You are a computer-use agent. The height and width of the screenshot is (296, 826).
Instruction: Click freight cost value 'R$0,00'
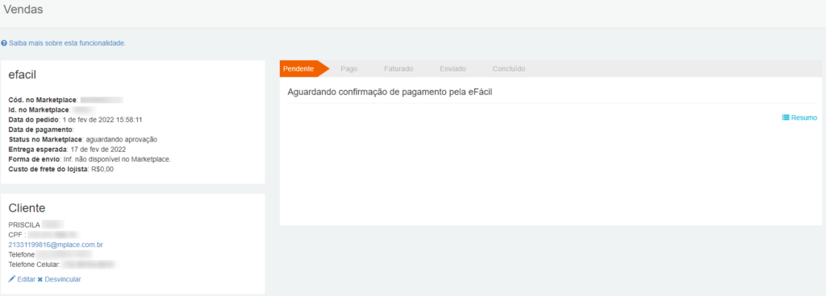[x=102, y=170]
